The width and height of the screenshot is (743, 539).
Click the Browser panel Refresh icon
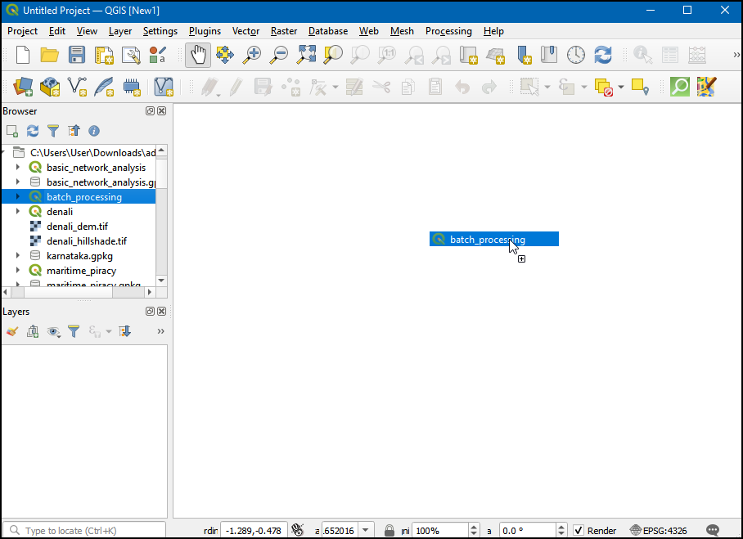click(33, 131)
